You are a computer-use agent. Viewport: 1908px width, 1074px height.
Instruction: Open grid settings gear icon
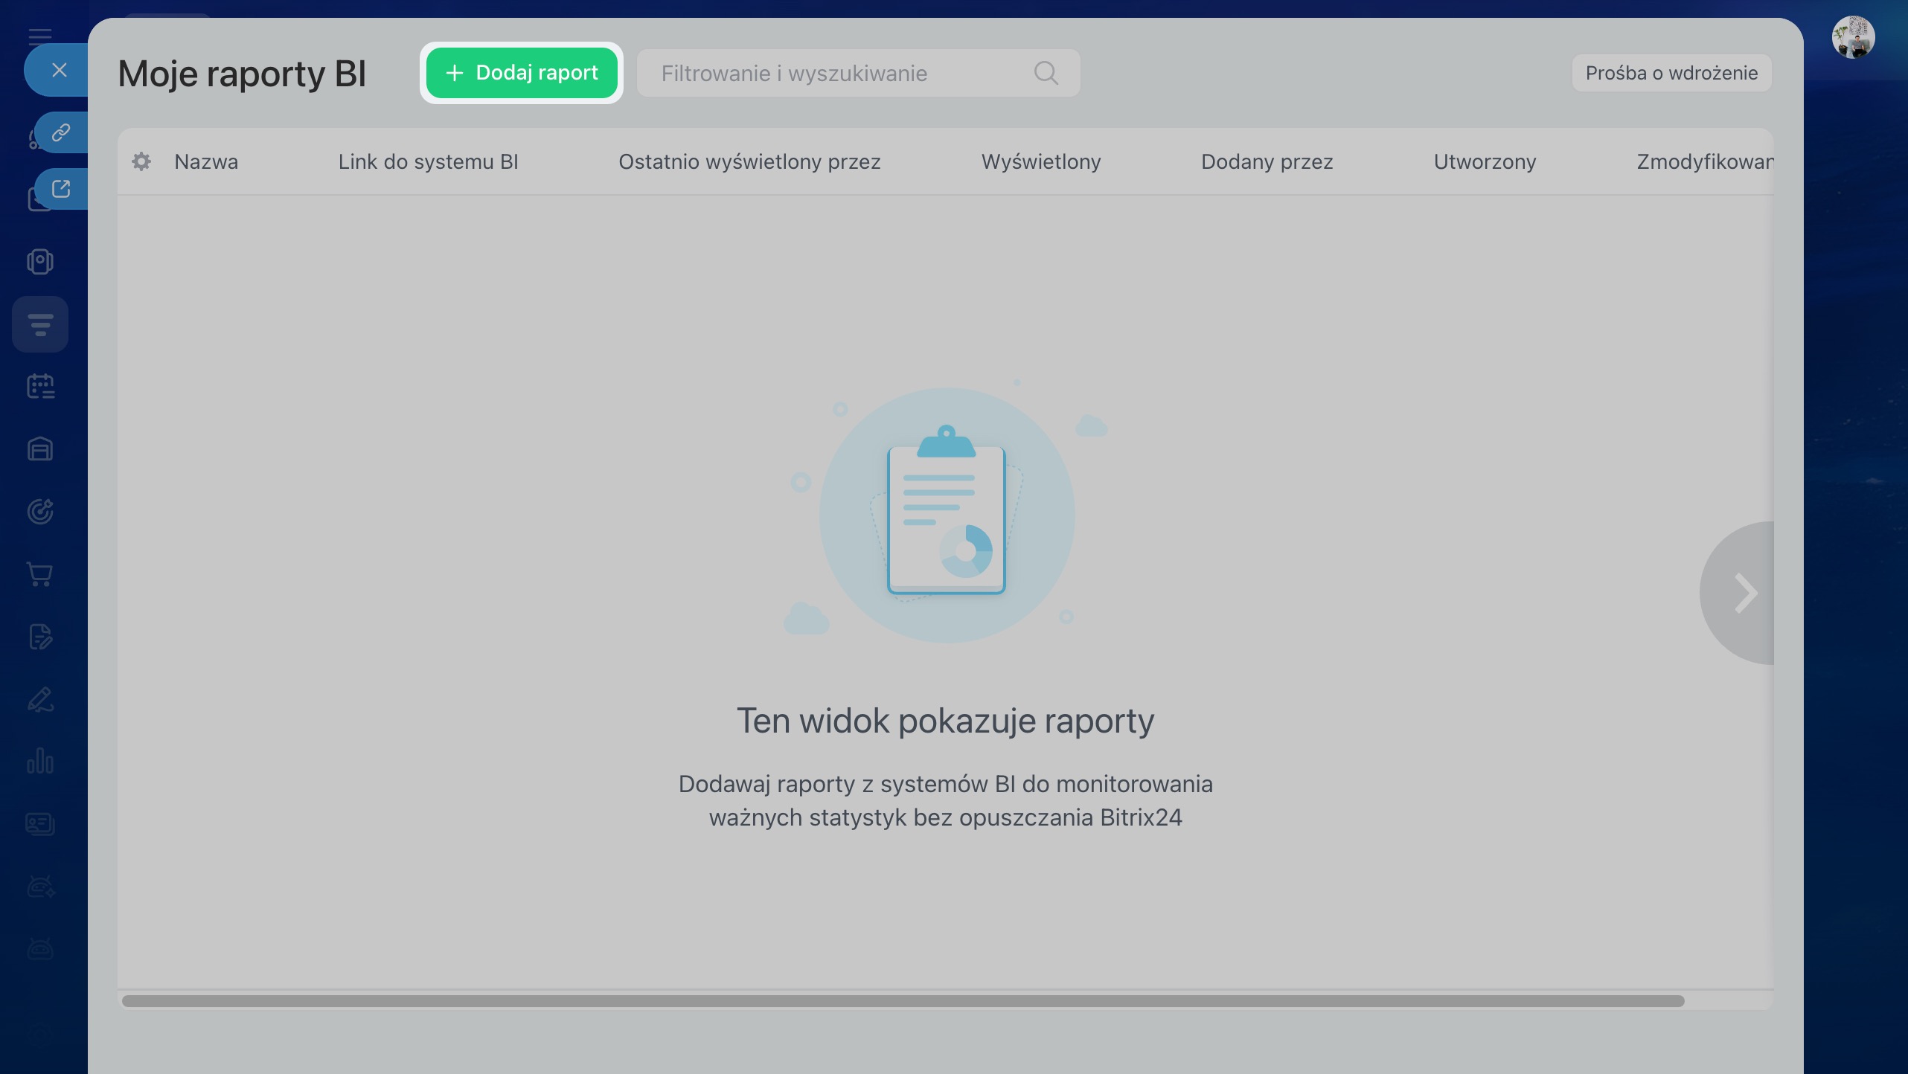pyautogui.click(x=141, y=161)
